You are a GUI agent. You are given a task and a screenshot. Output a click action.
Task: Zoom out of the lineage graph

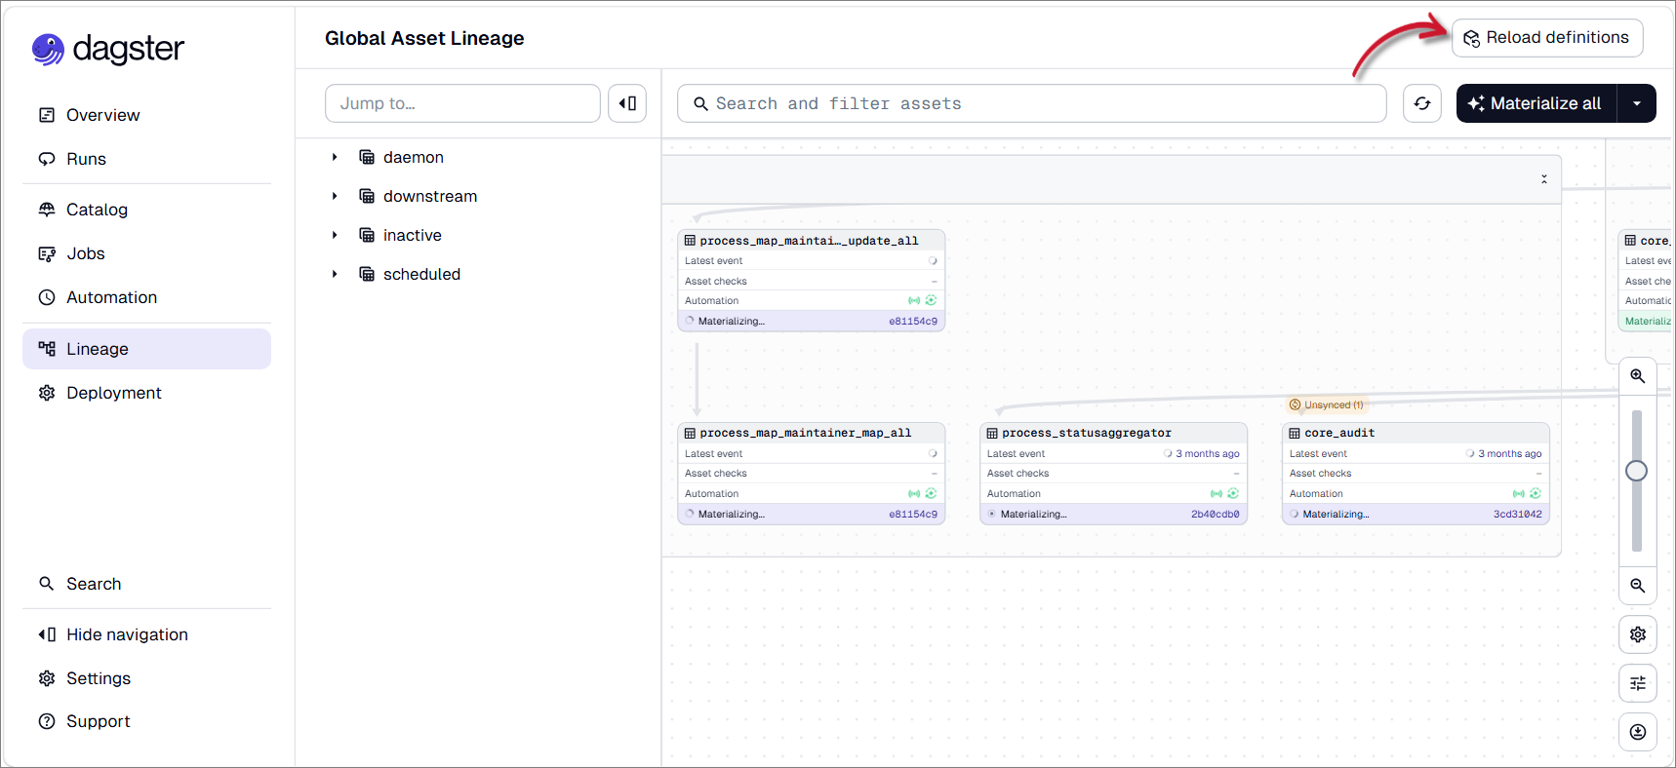click(1638, 586)
